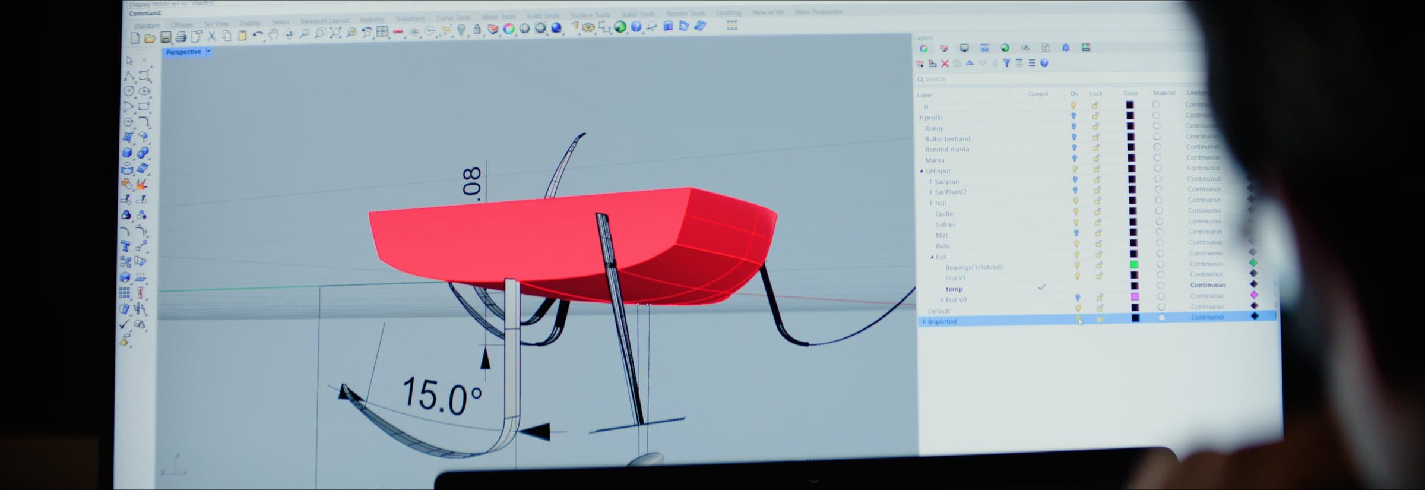Cut selection with the scissors icon

[211, 36]
